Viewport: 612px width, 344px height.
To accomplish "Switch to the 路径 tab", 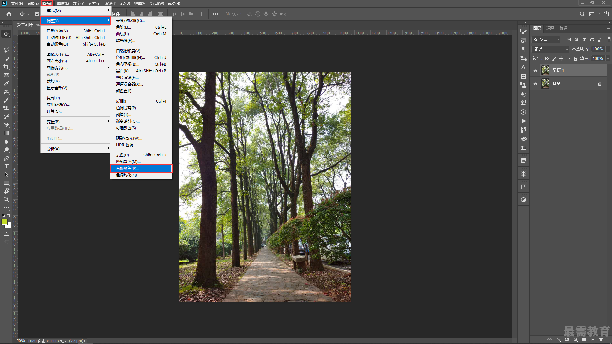I will pyautogui.click(x=564, y=28).
